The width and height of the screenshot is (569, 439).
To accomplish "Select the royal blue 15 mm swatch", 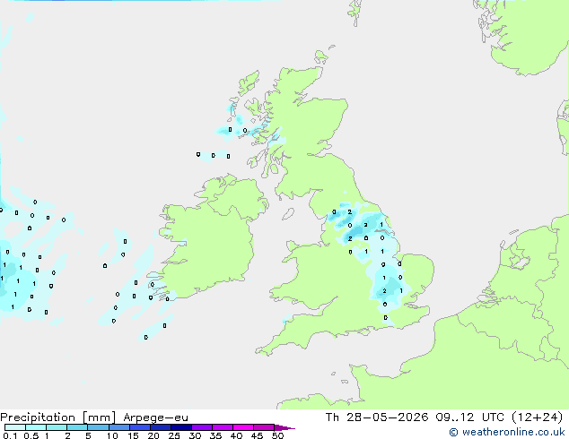I will coord(140,427).
